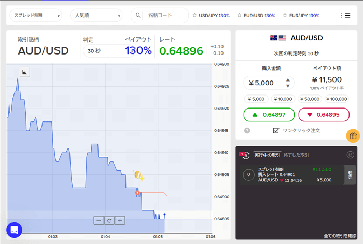
Task: Click the 購入レート 0.64901 text
Action: (x=276, y=175)
